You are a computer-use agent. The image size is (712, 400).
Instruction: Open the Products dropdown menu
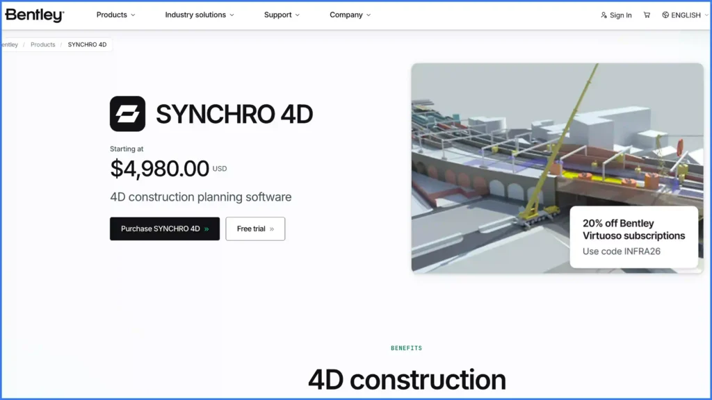116,15
